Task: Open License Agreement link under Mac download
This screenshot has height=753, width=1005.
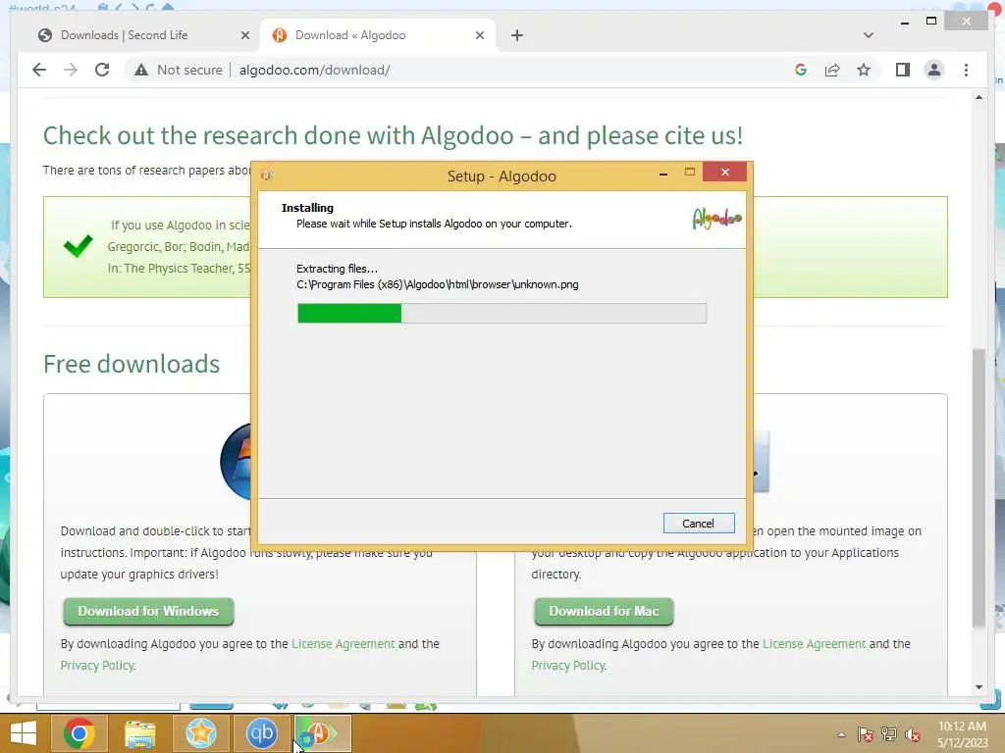Action: click(814, 643)
